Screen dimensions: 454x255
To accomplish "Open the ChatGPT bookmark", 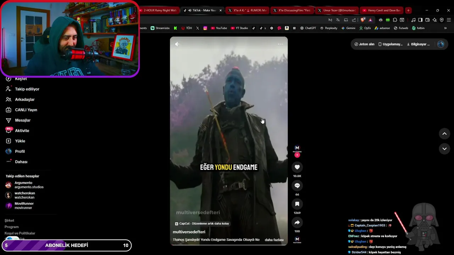I will click(x=308, y=28).
